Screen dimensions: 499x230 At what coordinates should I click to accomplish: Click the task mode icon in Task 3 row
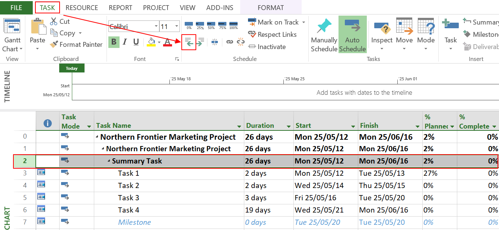(65, 197)
